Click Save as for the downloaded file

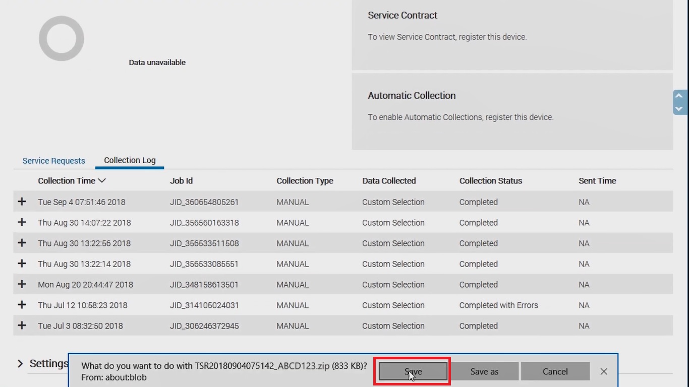coord(484,371)
